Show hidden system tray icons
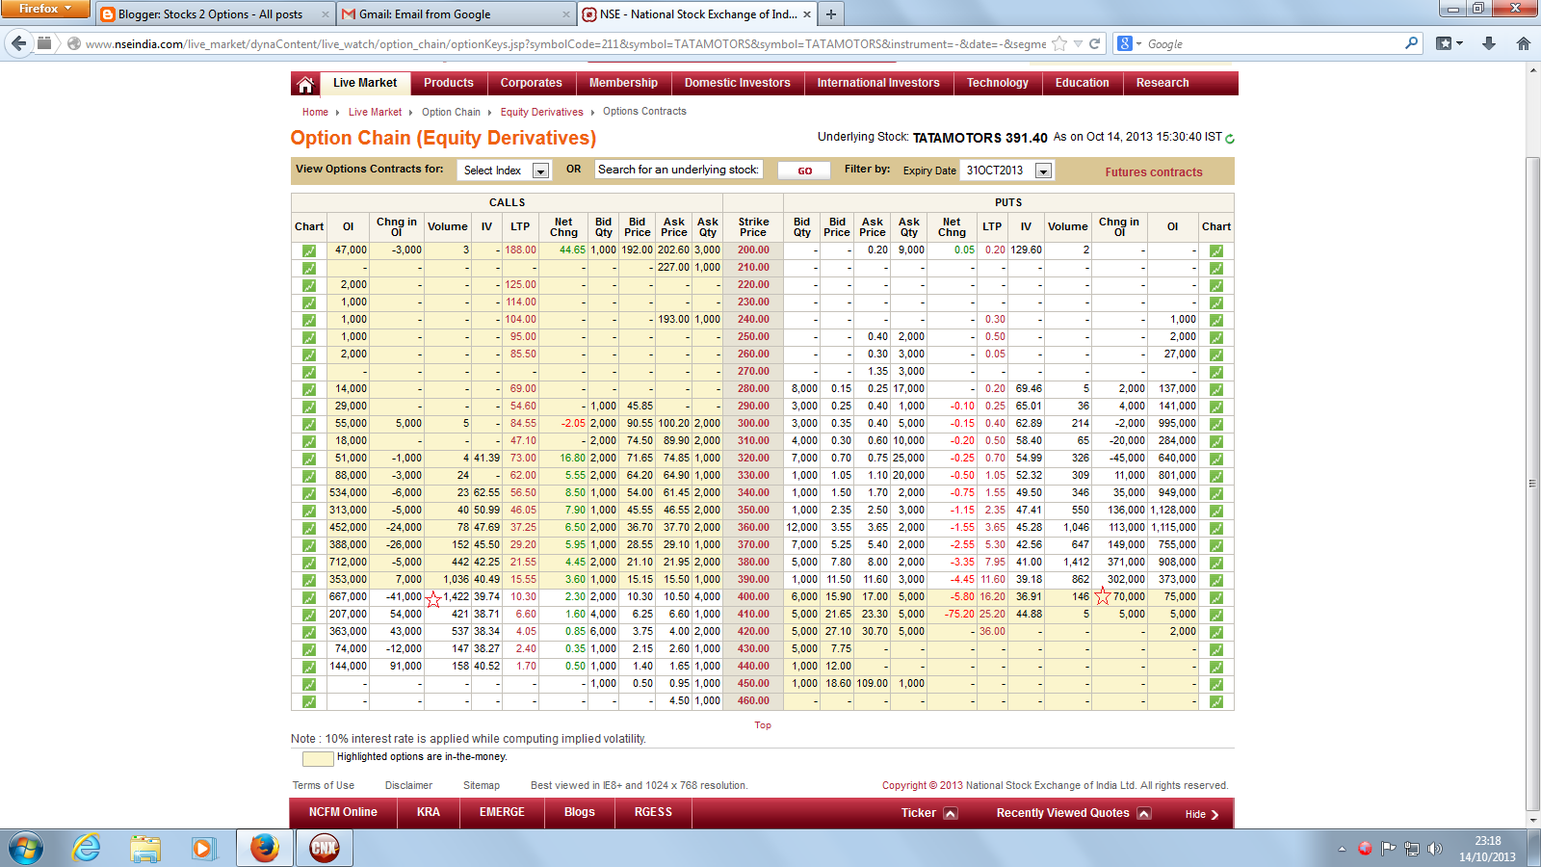 [1342, 849]
